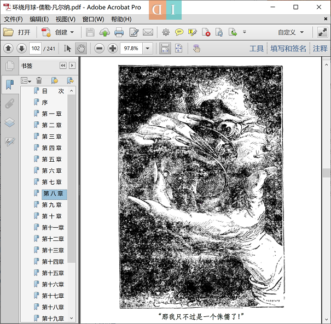This screenshot has height=324, width=331.
Task: Show signatures panel pen icon
Action: click(x=10, y=142)
